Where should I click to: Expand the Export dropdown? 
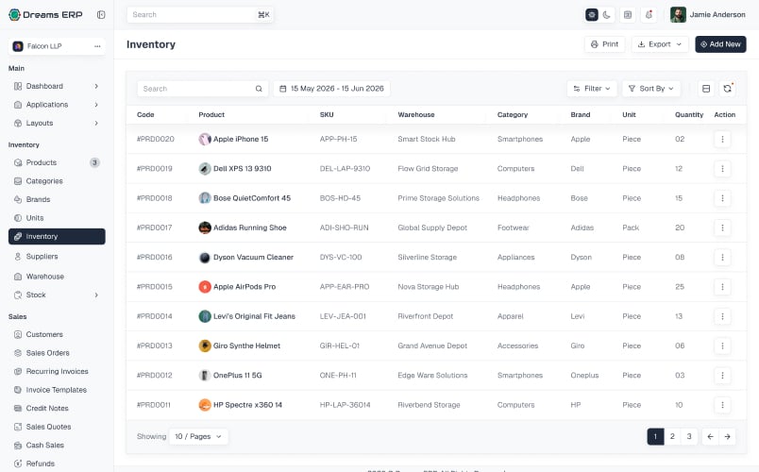tap(660, 44)
